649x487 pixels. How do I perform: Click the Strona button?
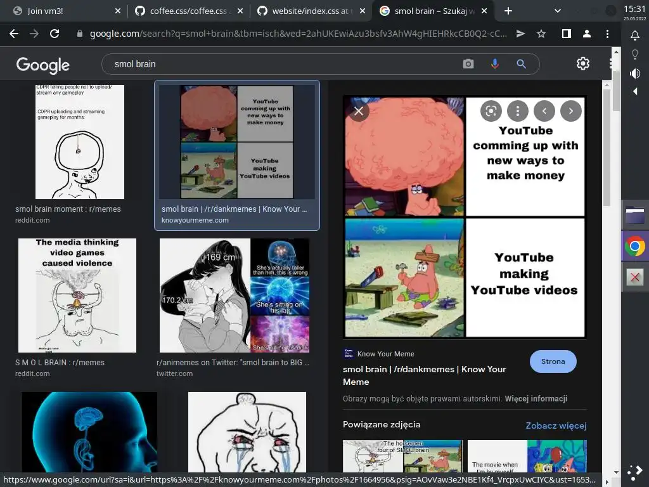point(553,361)
